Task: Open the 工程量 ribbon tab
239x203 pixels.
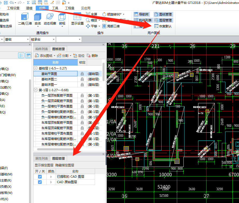Action: (x=70, y=8)
